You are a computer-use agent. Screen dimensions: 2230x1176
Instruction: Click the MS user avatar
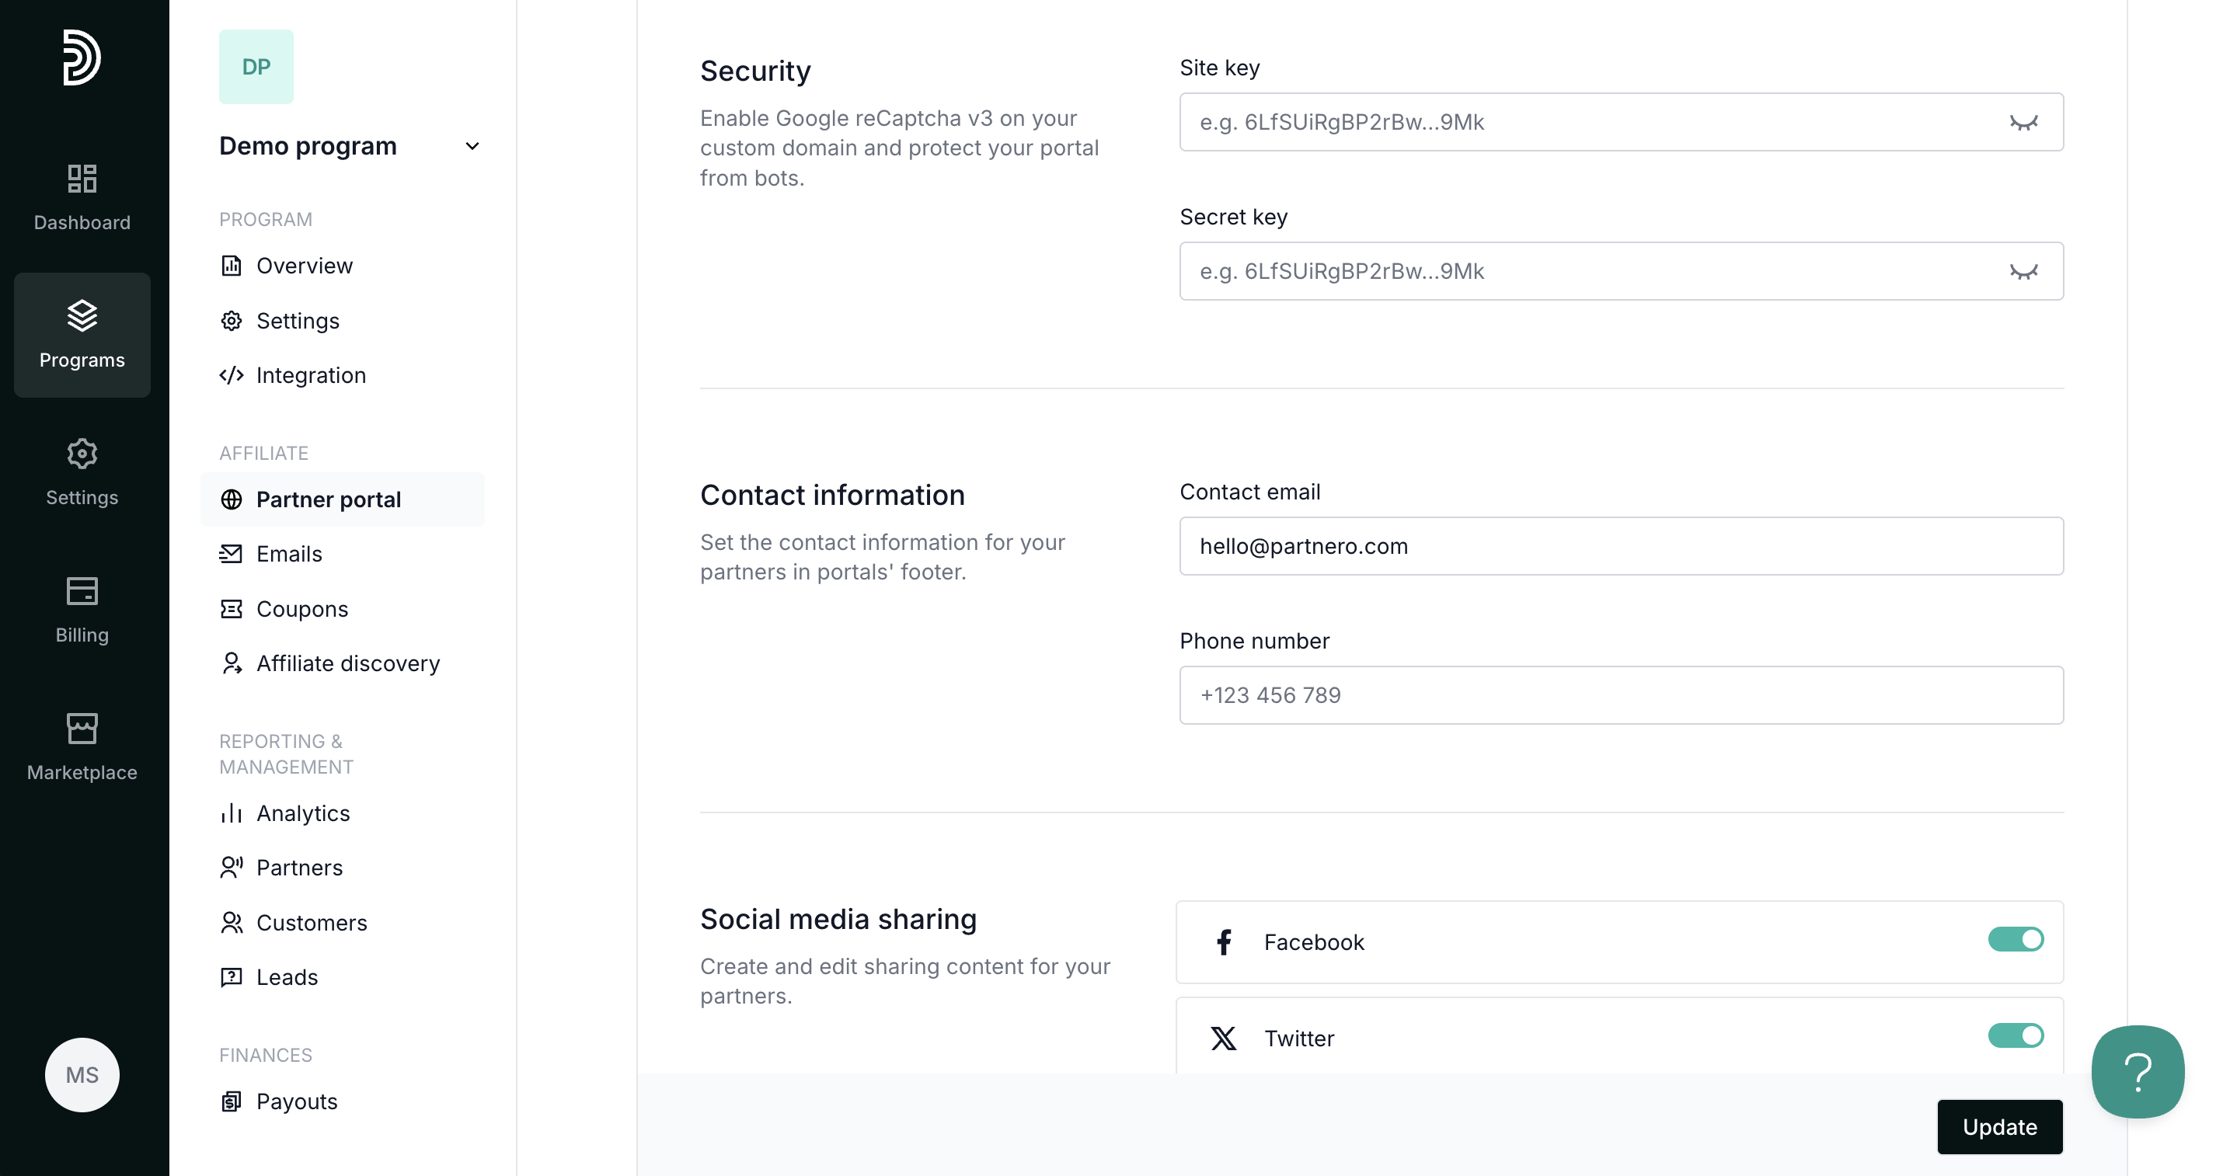(x=82, y=1074)
